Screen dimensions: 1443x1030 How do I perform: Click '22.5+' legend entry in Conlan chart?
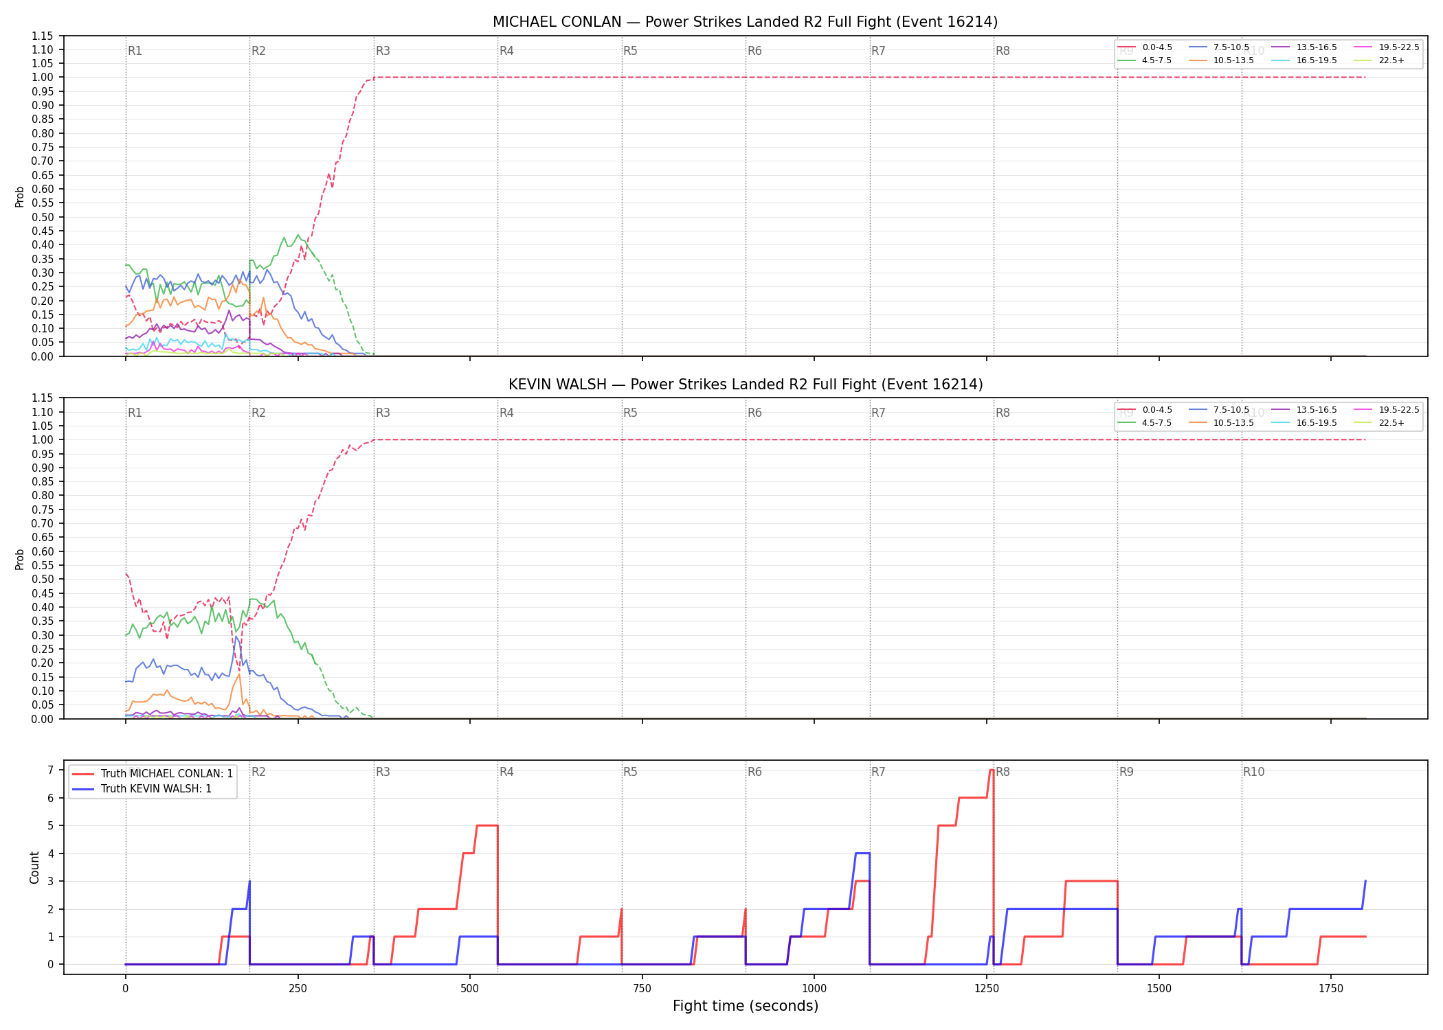[x=1379, y=60]
